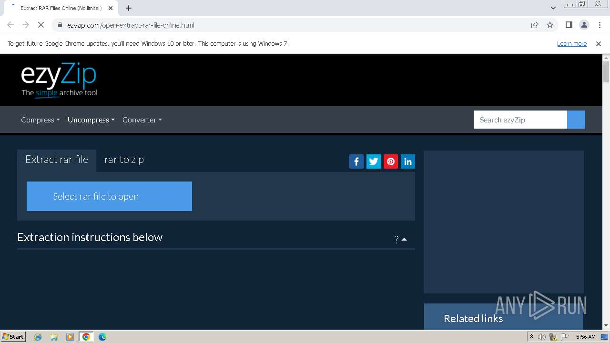Open Chrome side panel

tap(569, 25)
